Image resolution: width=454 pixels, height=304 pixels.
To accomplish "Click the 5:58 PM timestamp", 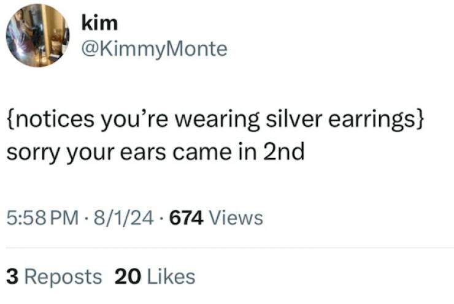I will (x=42, y=218).
